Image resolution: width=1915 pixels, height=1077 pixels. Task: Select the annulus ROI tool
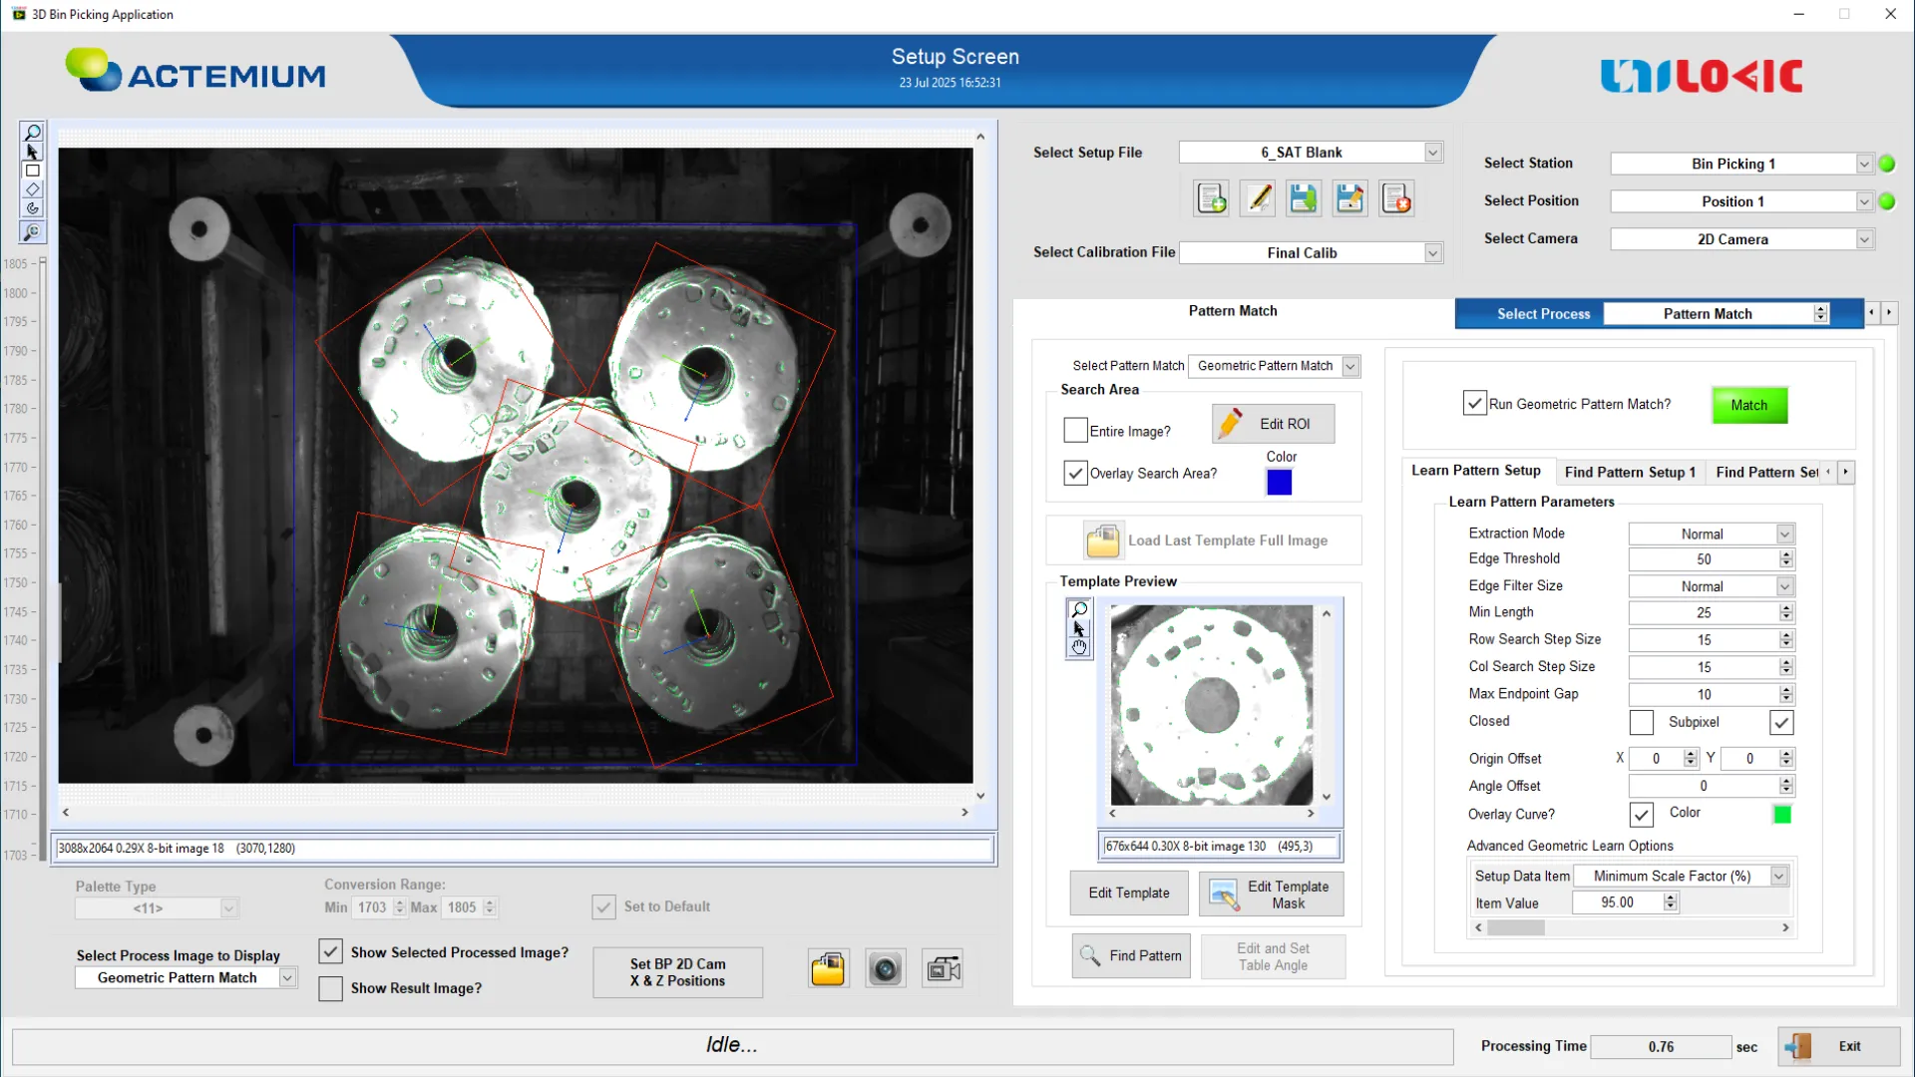click(32, 208)
